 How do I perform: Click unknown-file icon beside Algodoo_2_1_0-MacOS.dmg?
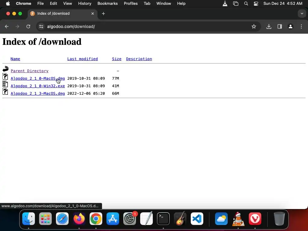(5, 76)
